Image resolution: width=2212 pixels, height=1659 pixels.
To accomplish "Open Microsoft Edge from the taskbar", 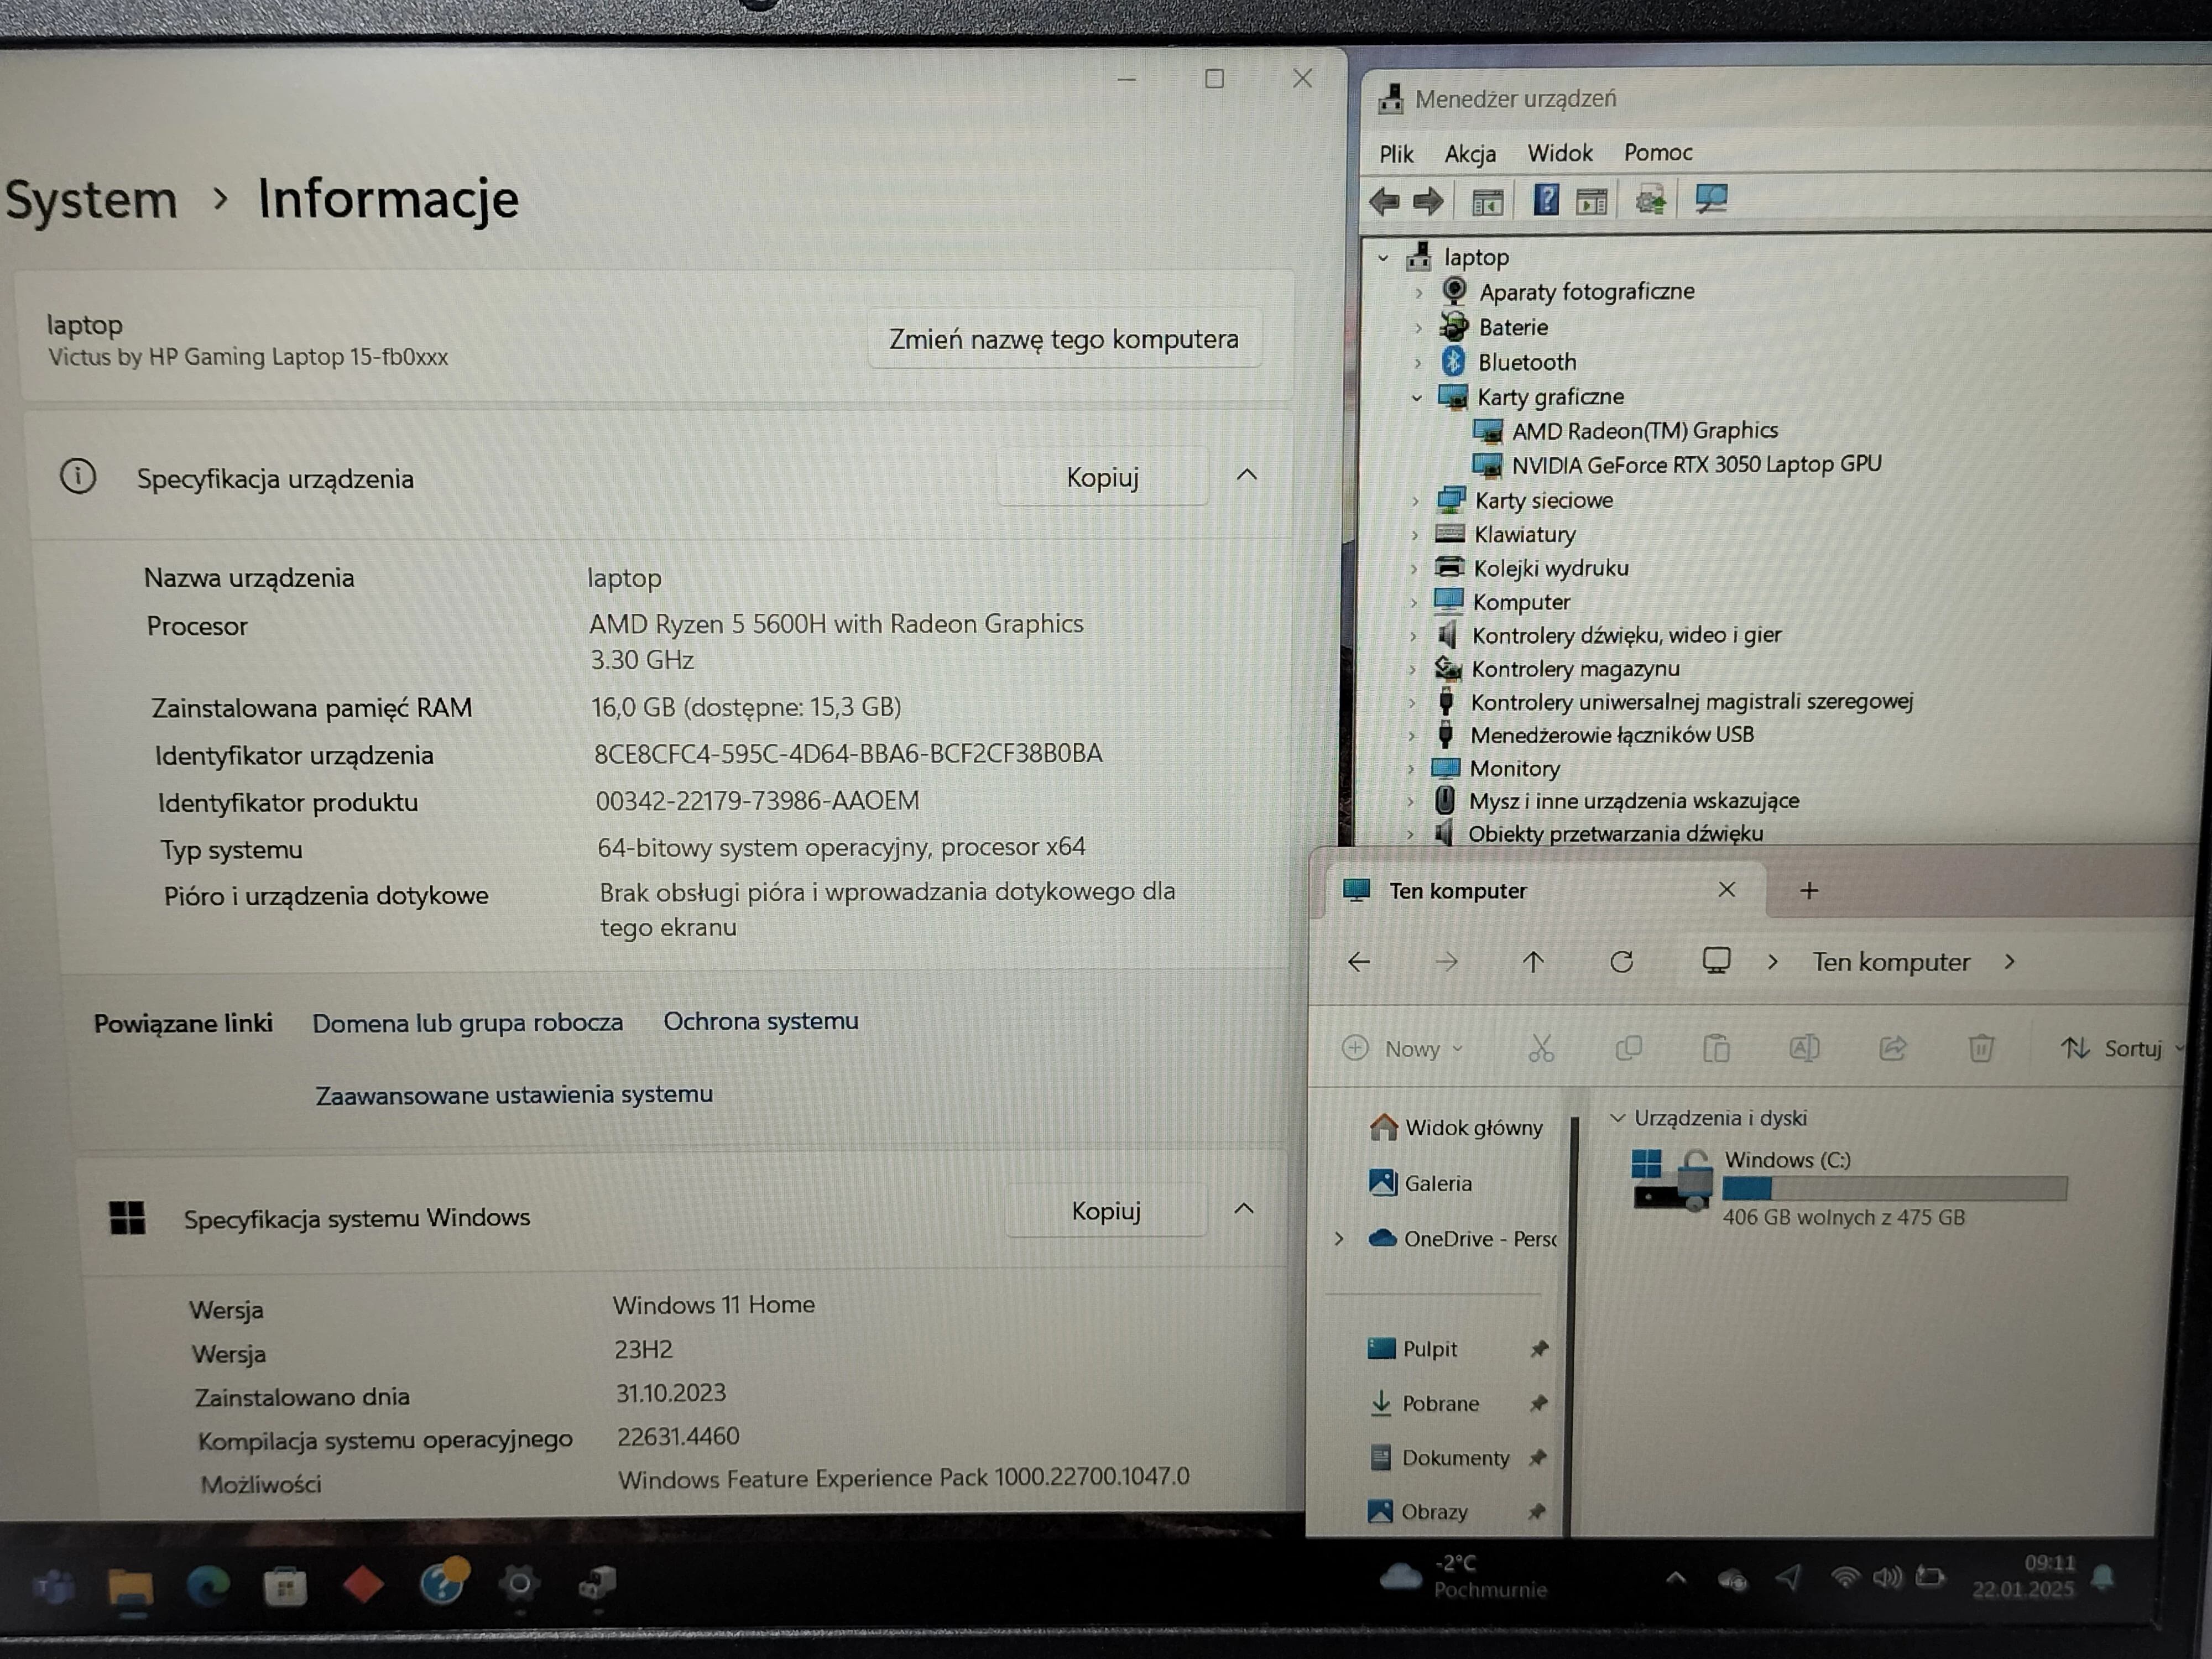I will click(208, 1585).
